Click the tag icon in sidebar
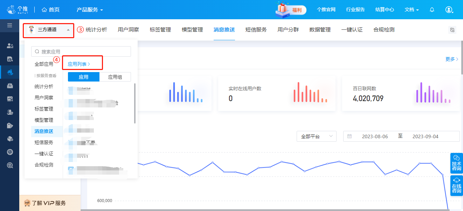The image size is (463, 211). [10, 125]
